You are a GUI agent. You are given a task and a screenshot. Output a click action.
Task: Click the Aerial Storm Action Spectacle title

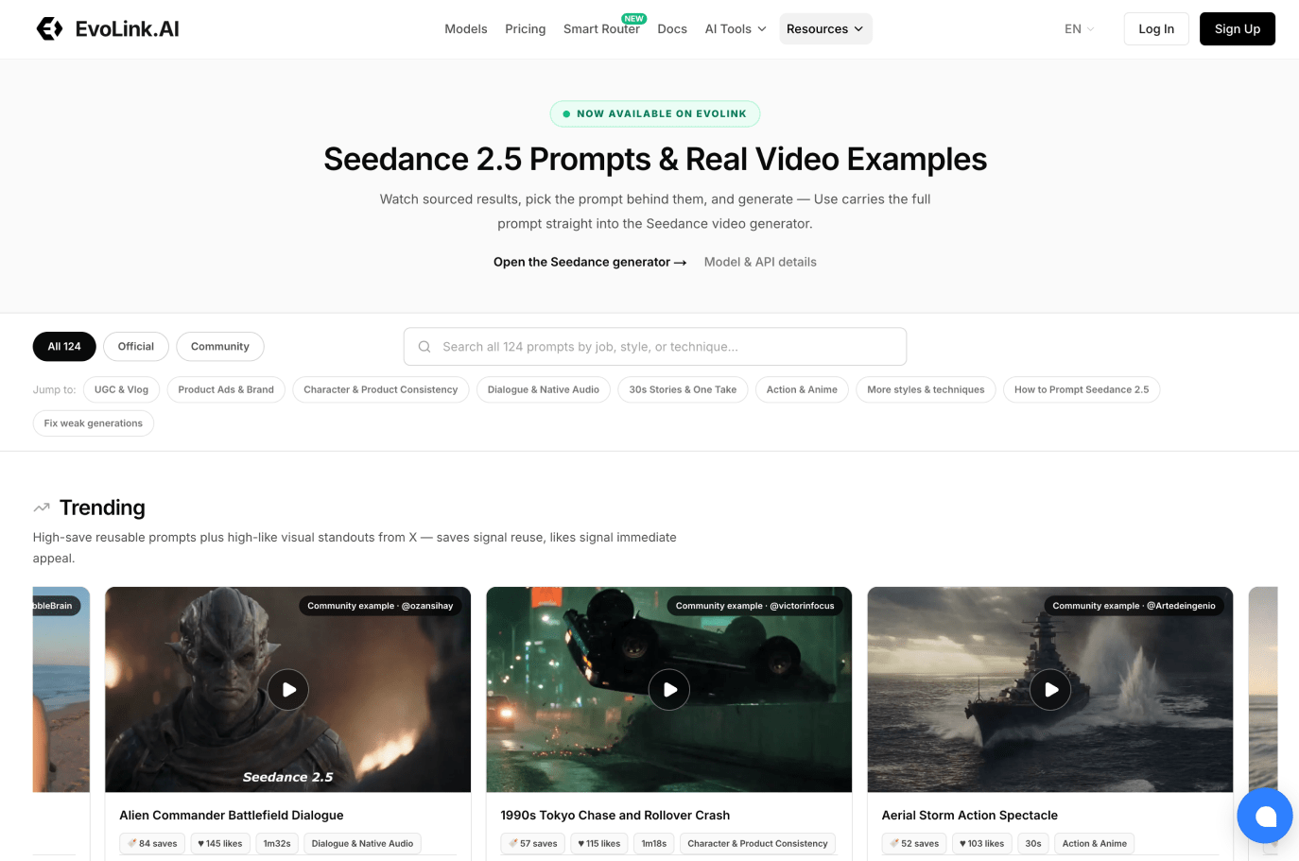(x=970, y=816)
